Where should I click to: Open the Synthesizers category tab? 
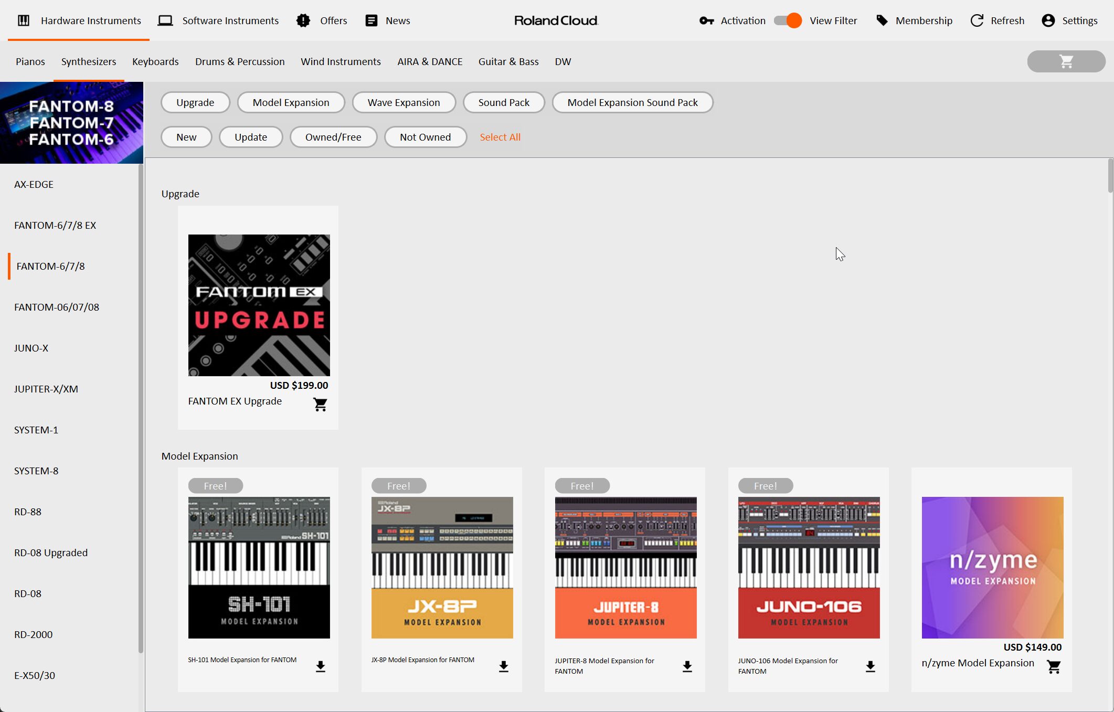89,61
